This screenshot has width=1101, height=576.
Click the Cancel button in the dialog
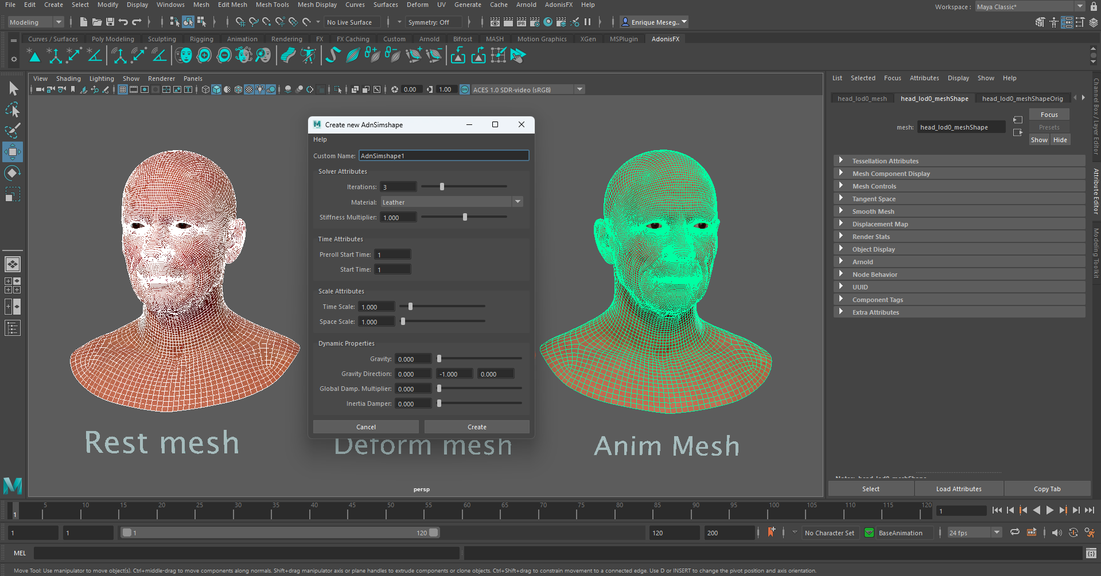(x=366, y=427)
